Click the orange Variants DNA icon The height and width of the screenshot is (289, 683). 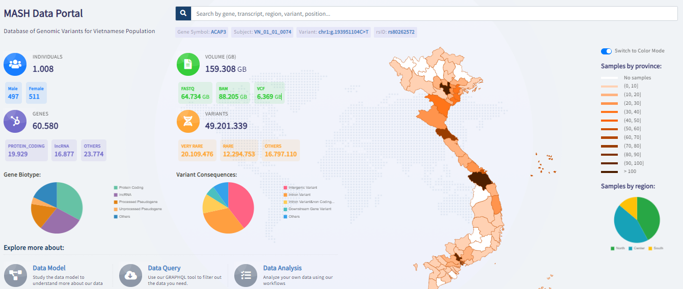187,121
